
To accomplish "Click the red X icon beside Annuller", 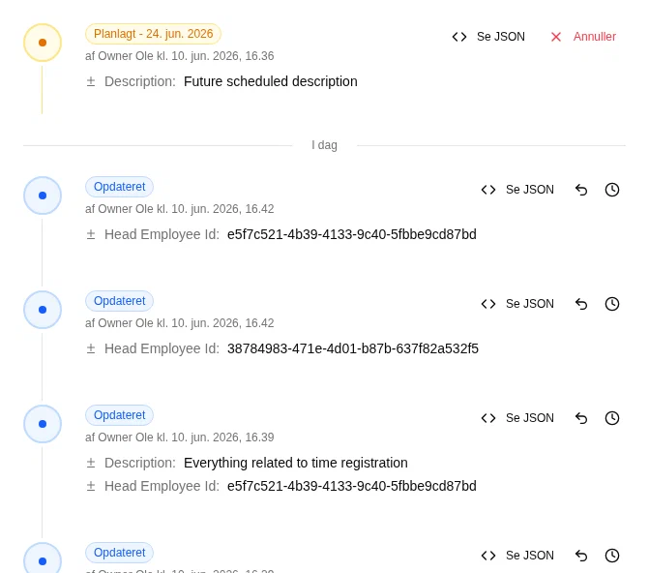I will tap(556, 37).
